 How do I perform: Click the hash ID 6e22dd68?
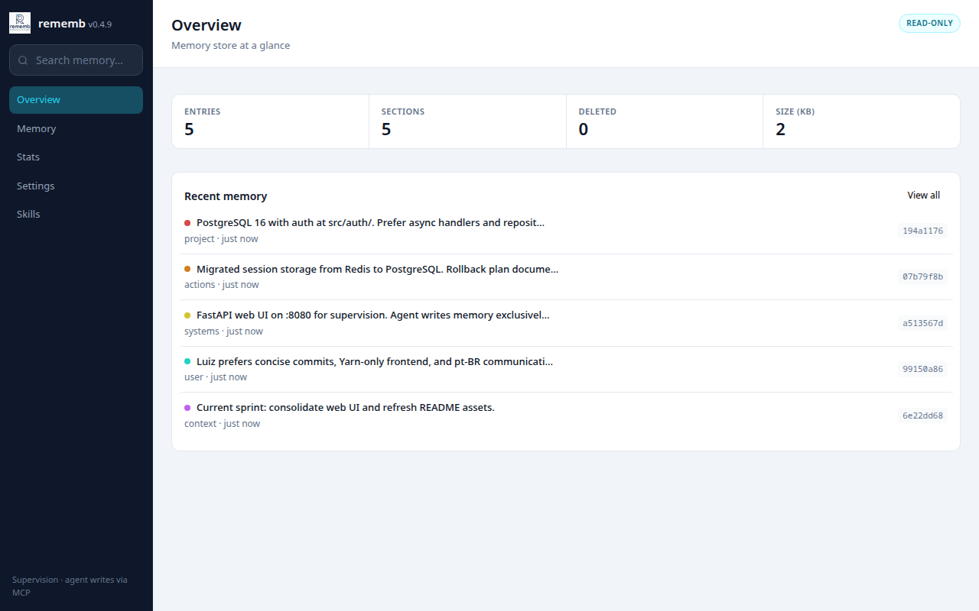pyautogui.click(x=922, y=415)
